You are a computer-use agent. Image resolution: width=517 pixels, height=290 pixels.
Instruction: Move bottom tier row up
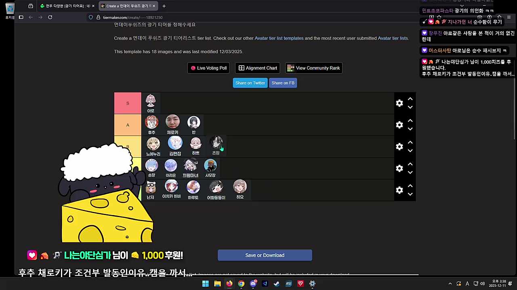(x=410, y=186)
